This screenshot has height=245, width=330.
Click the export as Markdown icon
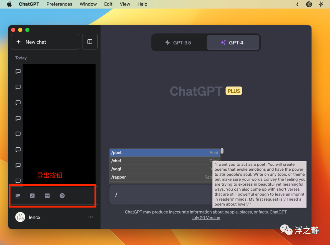coord(47,196)
